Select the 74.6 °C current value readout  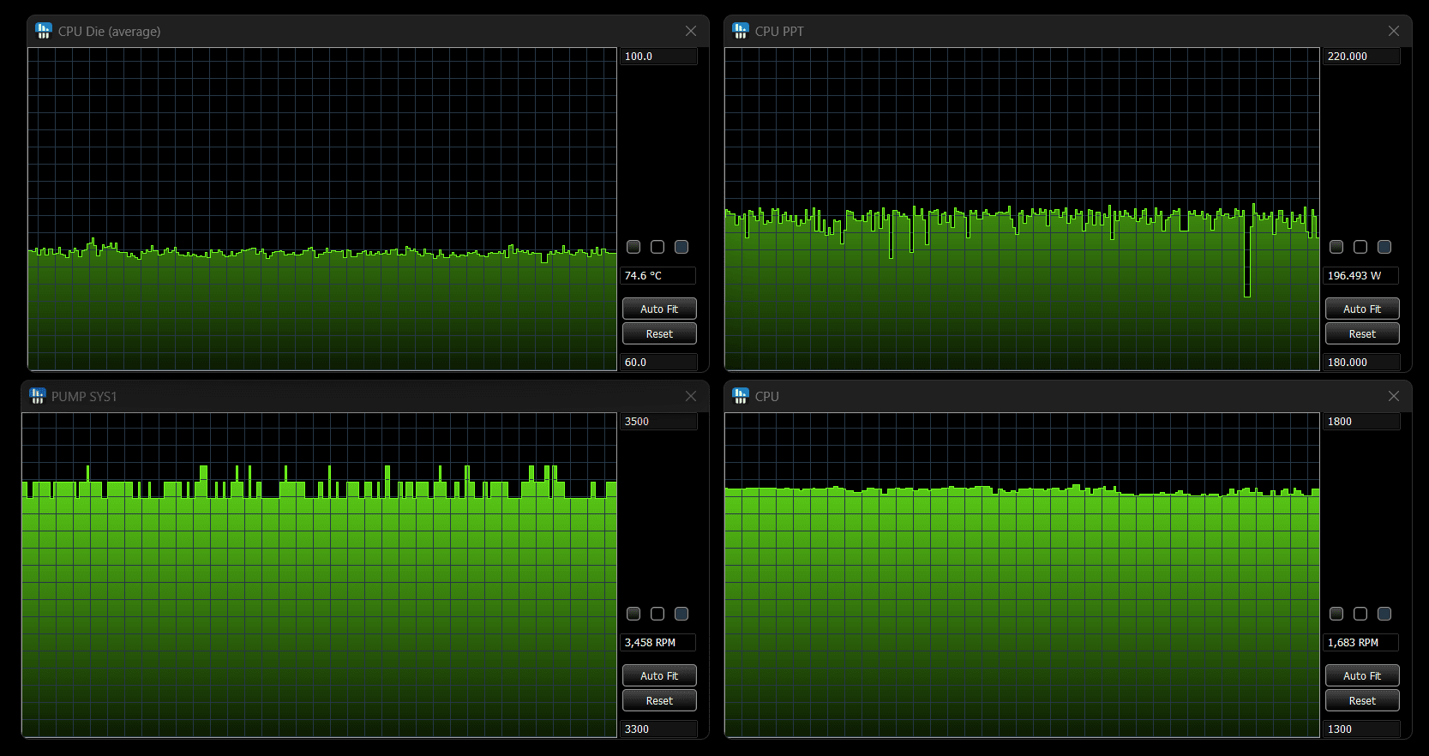point(658,276)
